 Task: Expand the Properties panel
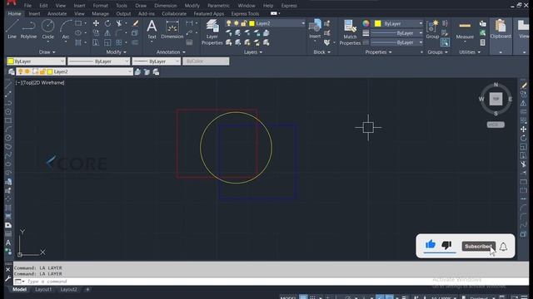378,52
